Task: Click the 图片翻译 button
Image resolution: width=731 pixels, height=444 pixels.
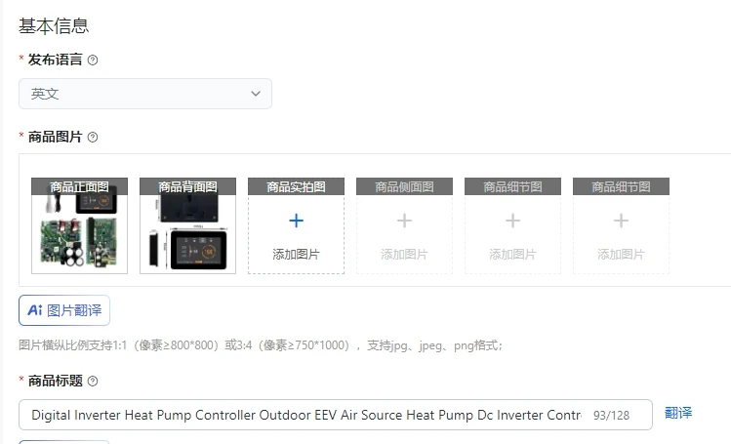Action: (64, 310)
